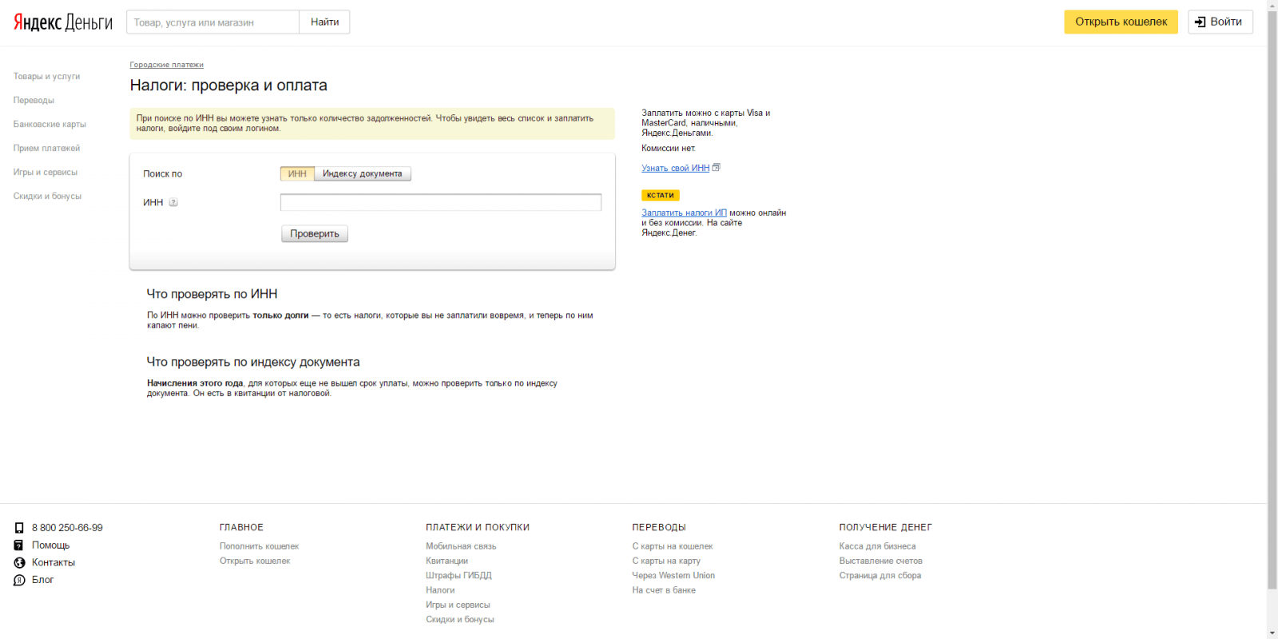Open Банковские карты sidebar section
The height and width of the screenshot is (639, 1278).
click(50, 125)
